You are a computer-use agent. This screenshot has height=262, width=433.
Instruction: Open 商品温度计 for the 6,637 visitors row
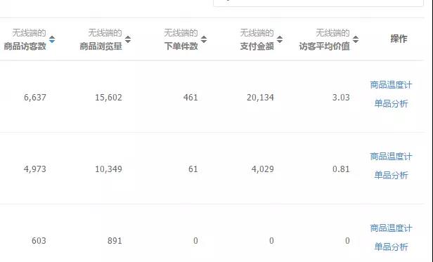391,85
